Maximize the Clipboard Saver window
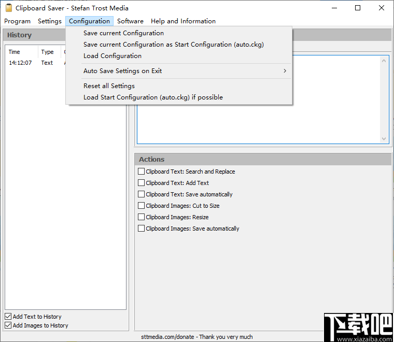Viewport: 394px width, 342px height. point(358,8)
